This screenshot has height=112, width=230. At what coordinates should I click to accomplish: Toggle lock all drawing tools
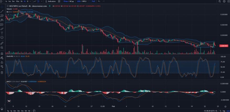[2, 62]
